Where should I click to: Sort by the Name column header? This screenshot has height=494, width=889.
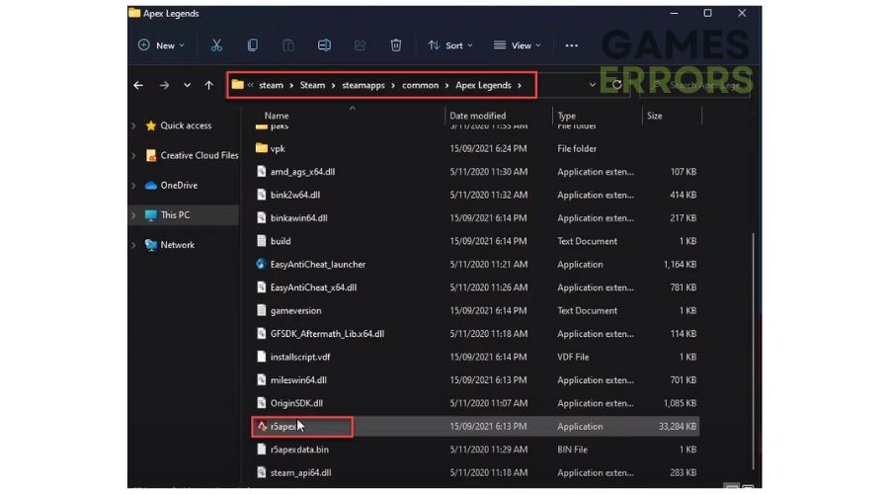point(277,116)
